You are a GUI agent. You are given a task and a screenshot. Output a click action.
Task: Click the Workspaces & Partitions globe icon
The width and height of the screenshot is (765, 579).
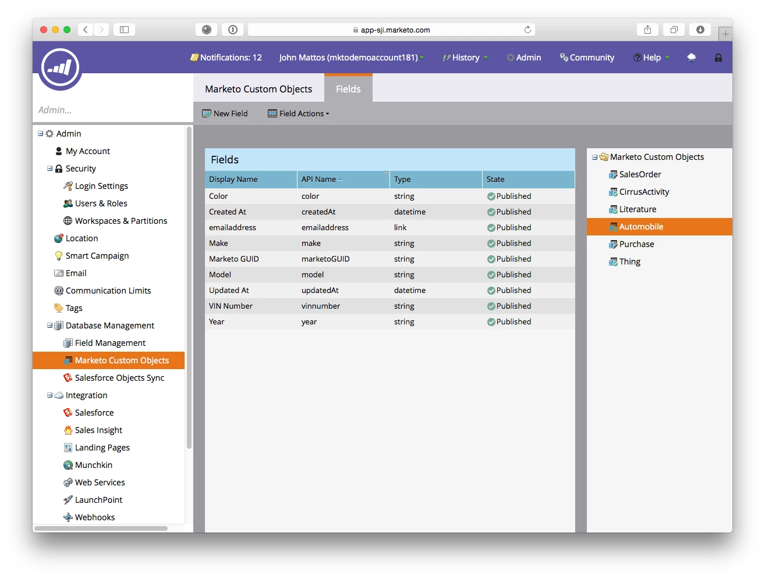tap(68, 221)
